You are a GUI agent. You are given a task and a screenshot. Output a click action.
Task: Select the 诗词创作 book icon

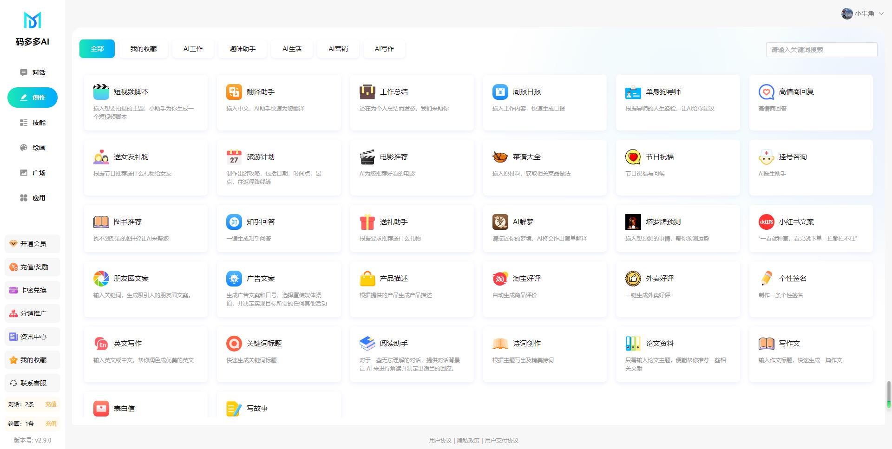click(x=500, y=344)
